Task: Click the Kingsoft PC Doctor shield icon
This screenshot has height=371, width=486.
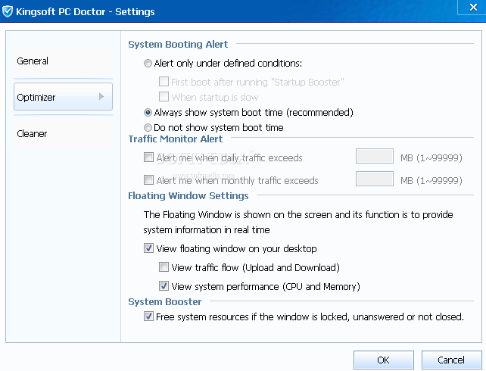Action: click(8, 12)
